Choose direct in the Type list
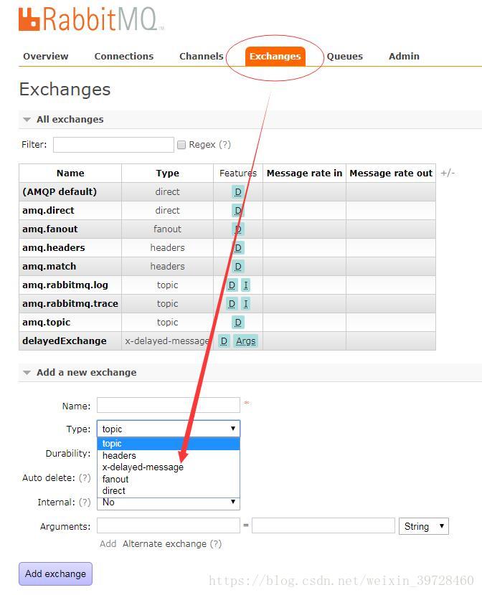This screenshot has width=482, height=595. coord(169,490)
